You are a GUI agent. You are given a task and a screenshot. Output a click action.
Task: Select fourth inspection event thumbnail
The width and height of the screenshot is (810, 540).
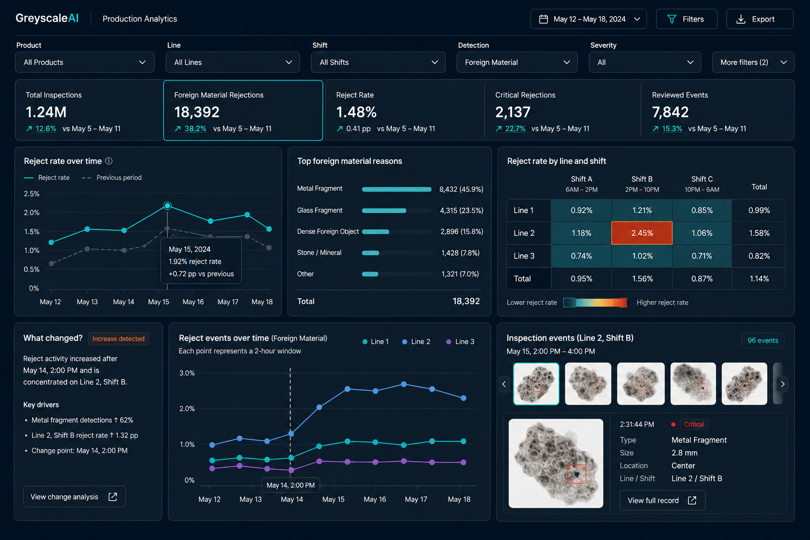(x=693, y=384)
